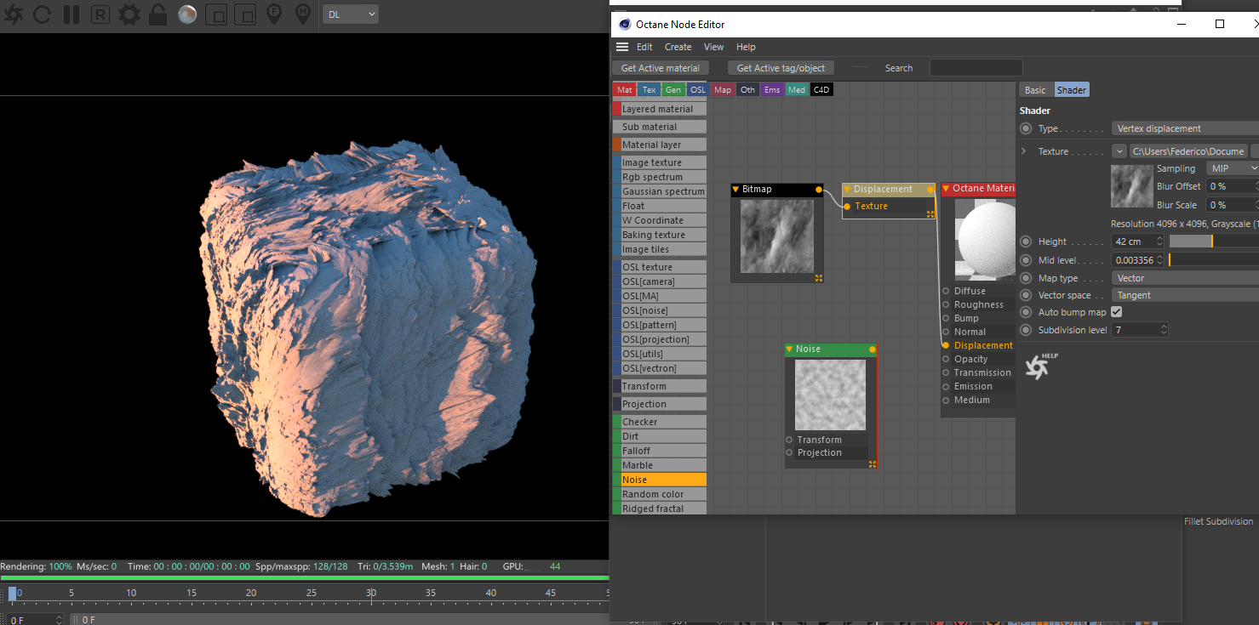The image size is (1259, 625).
Task: Click the clay mode sphere icon
Action: click(x=187, y=14)
